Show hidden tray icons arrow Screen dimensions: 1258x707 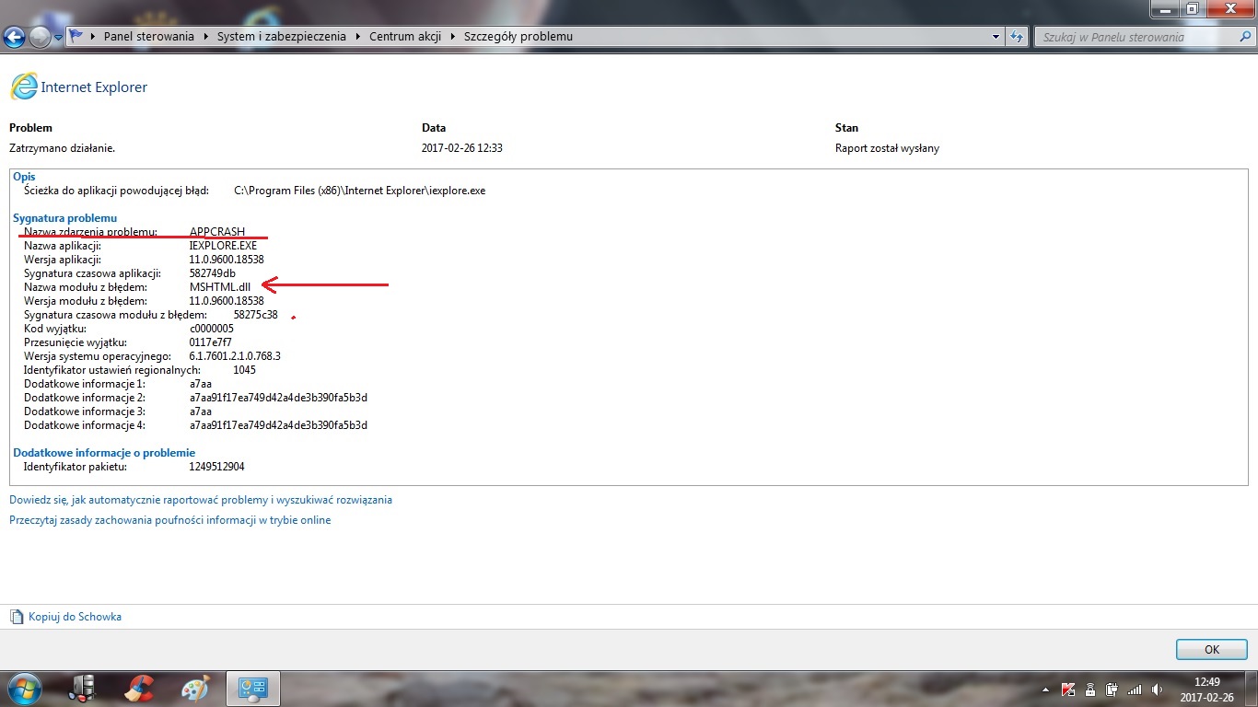click(1046, 690)
